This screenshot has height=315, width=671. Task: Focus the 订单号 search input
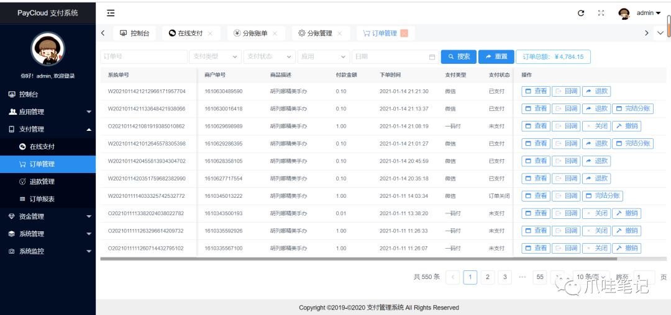144,56
